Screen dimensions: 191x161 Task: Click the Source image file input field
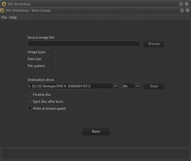(x=84, y=44)
